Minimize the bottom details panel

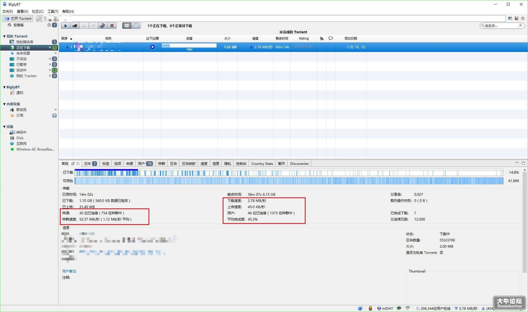(x=517, y=163)
